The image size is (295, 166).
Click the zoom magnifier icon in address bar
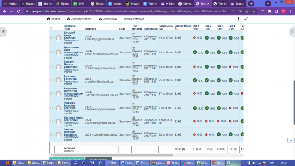click(x=233, y=11)
